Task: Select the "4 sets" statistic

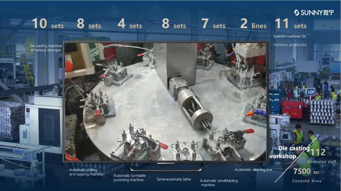Action: [130, 24]
